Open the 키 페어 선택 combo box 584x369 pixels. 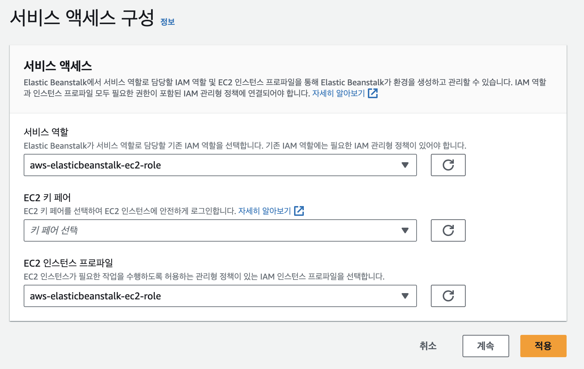[220, 230]
